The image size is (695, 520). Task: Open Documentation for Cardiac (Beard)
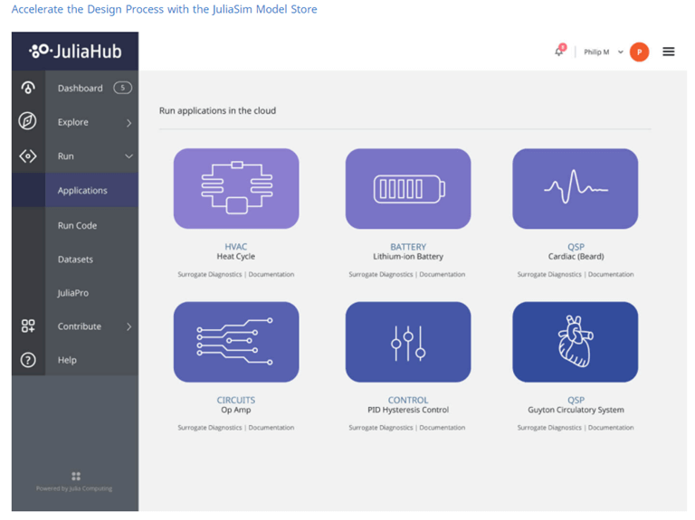[x=611, y=274]
